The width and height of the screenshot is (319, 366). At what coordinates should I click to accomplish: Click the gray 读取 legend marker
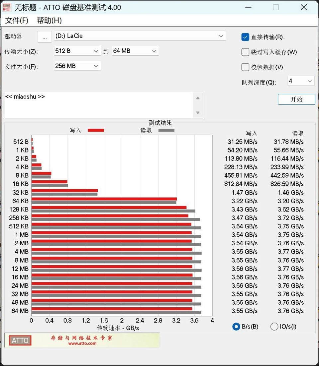click(x=166, y=130)
